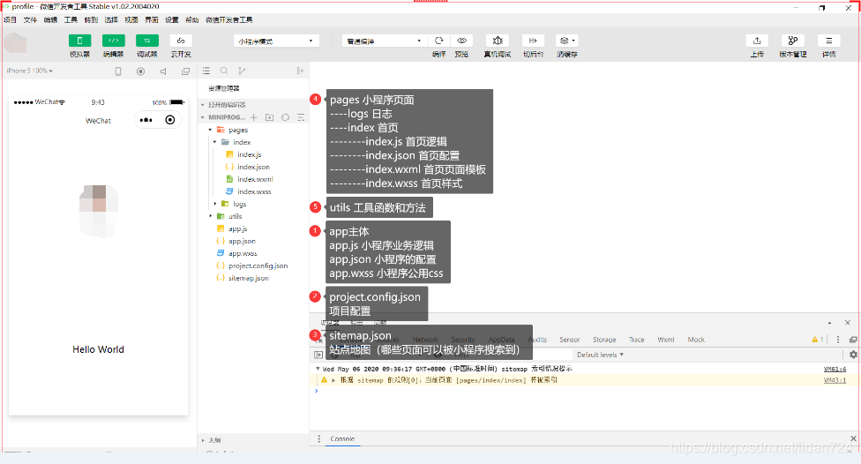Open the 项目 menu
Viewport: 861px width, 464px height.
click(x=10, y=19)
